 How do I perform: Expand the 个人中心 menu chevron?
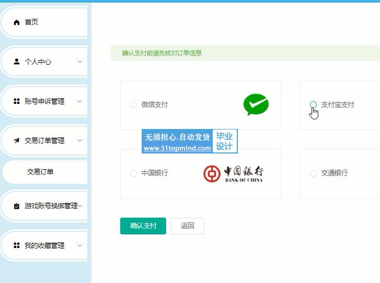coord(80,62)
